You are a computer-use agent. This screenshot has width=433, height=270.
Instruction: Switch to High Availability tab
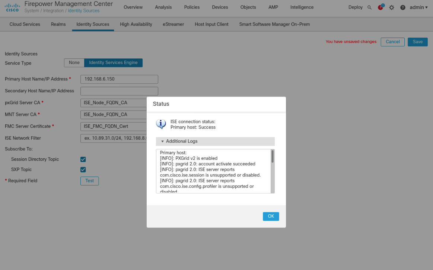coord(136,24)
